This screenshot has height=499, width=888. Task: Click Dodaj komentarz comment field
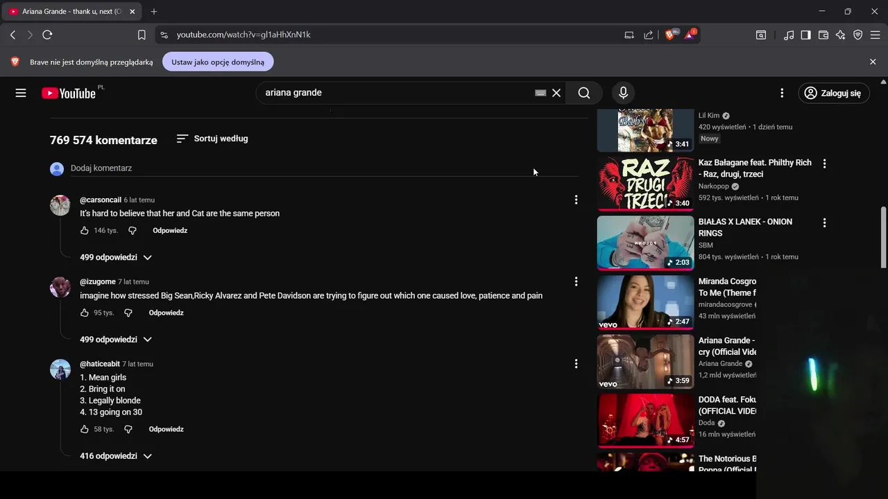325,168
